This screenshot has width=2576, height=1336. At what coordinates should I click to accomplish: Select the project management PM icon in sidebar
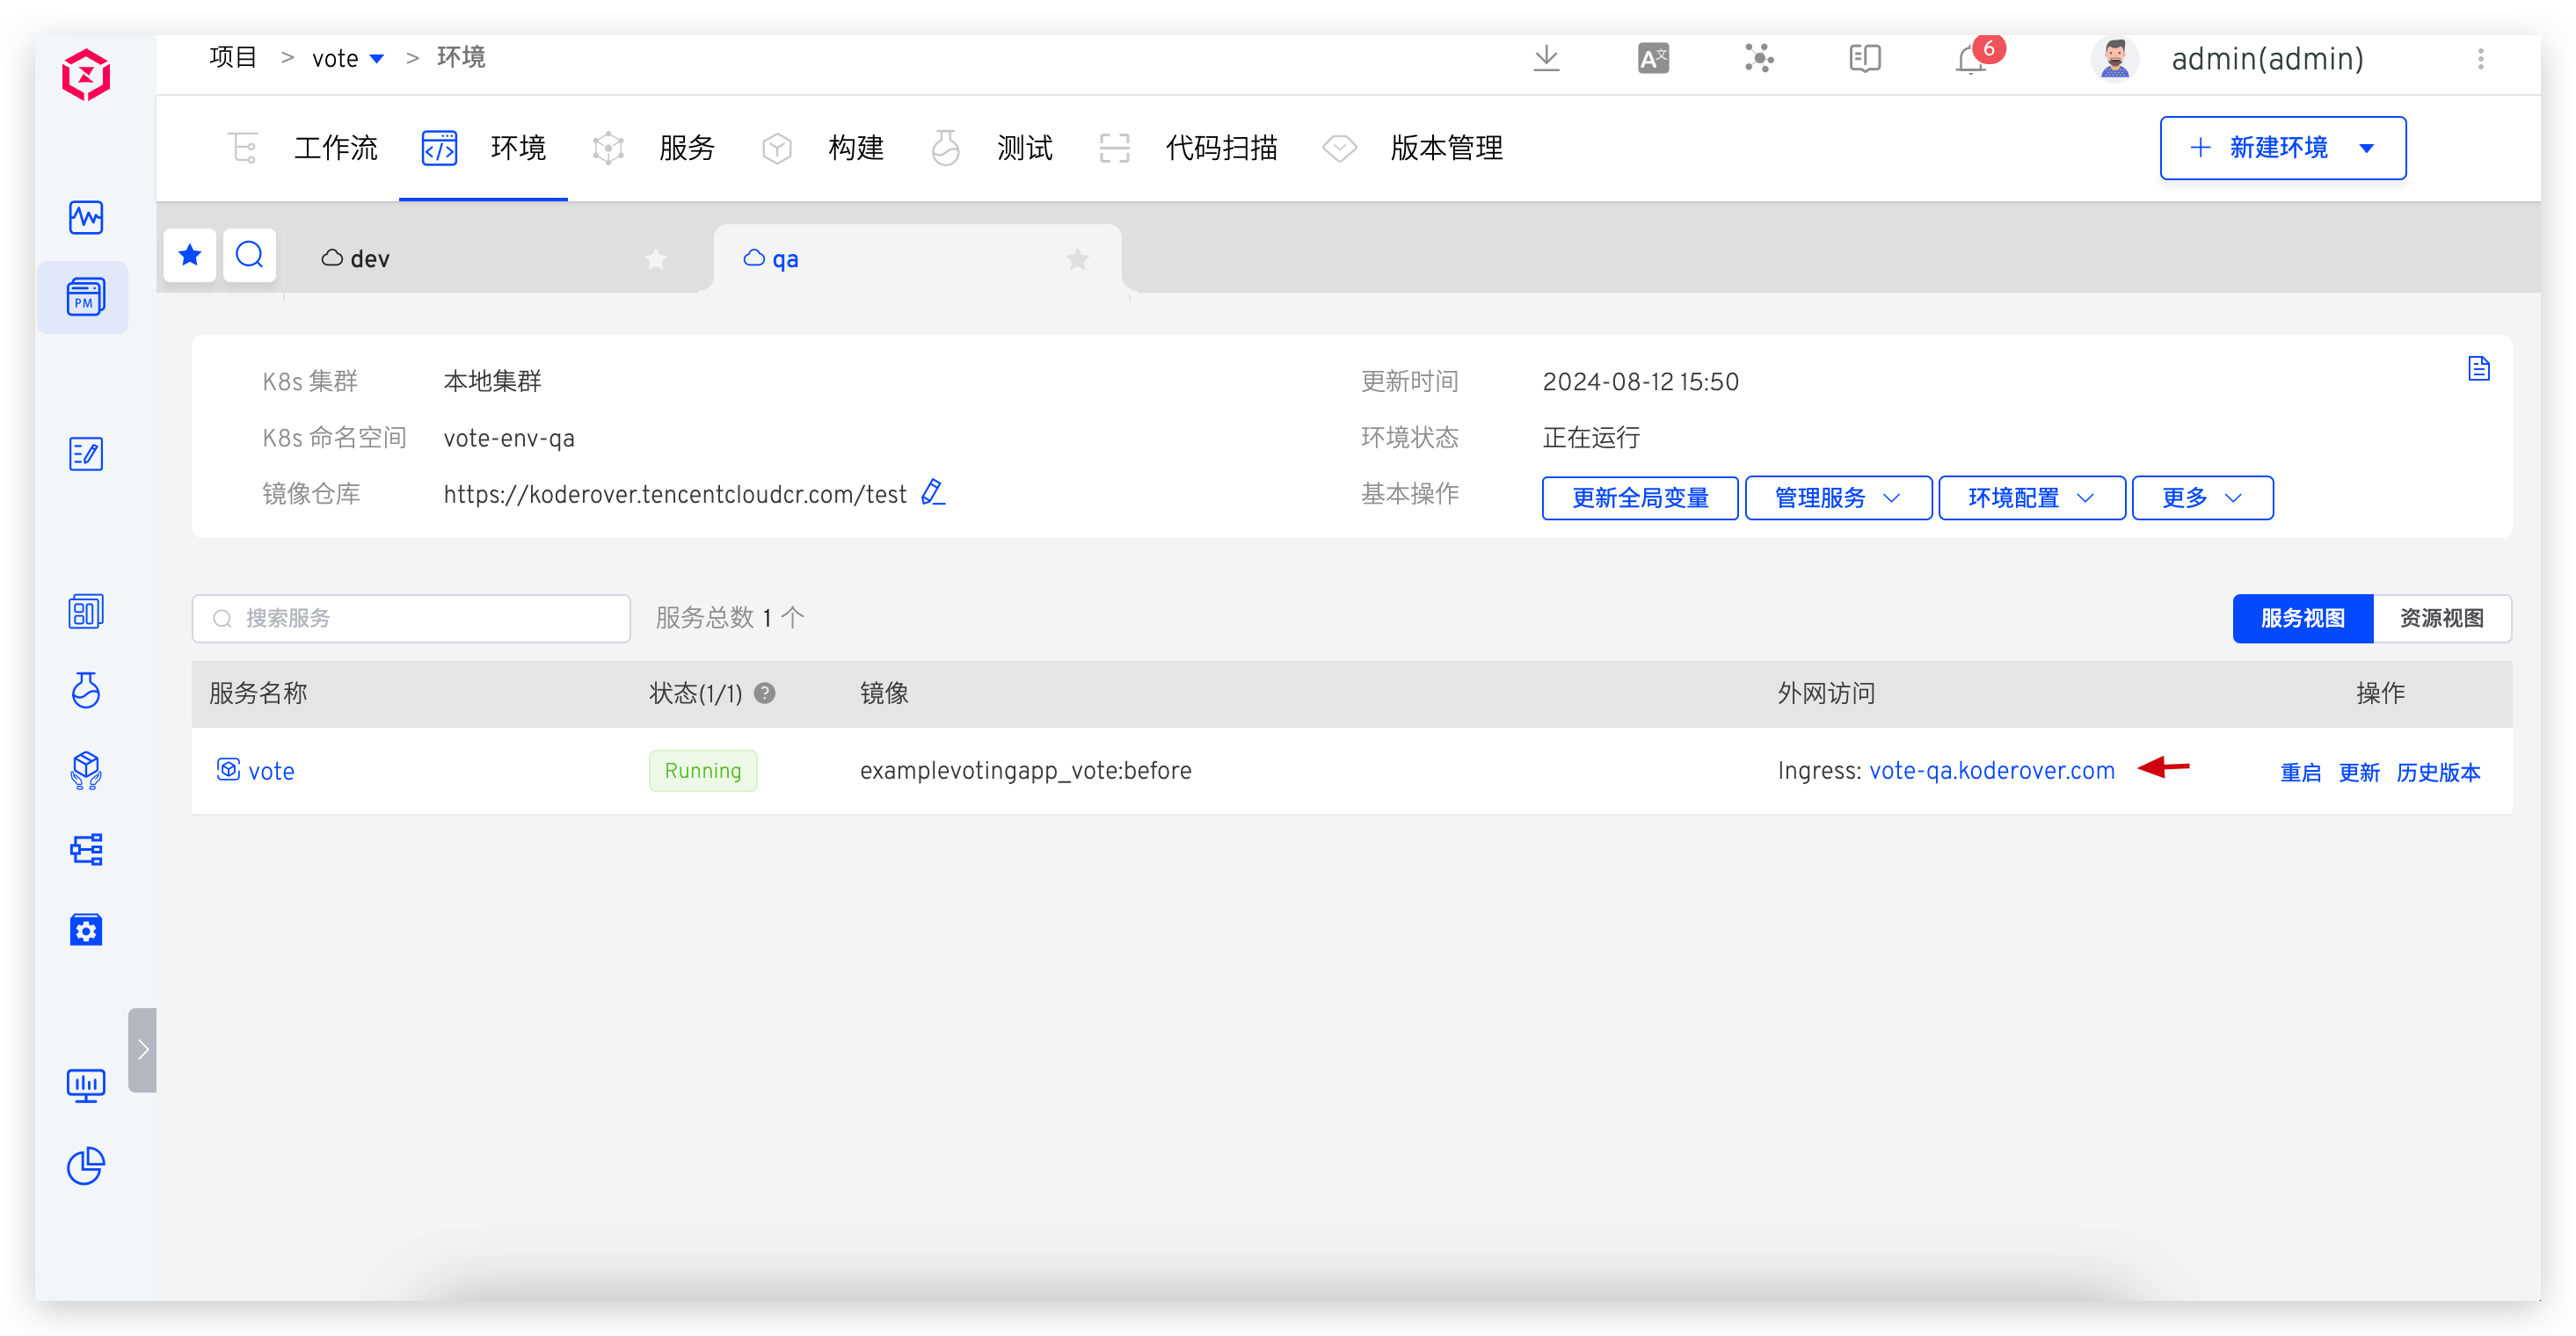(x=84, y=296)
